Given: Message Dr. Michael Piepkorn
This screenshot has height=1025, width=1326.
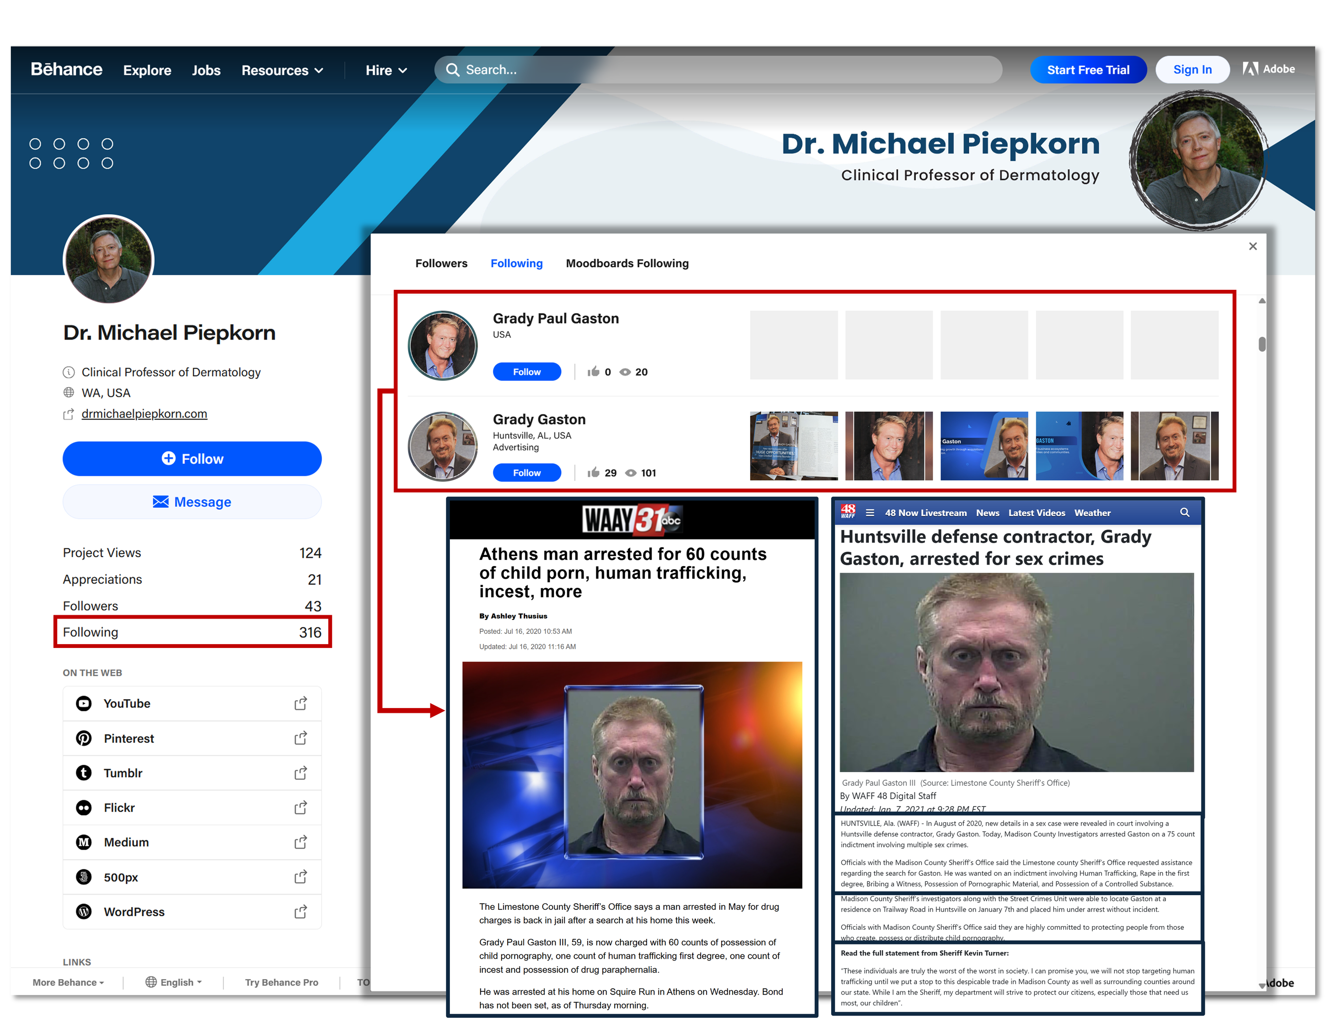Looking at the screenshot, I should (192, 502).
